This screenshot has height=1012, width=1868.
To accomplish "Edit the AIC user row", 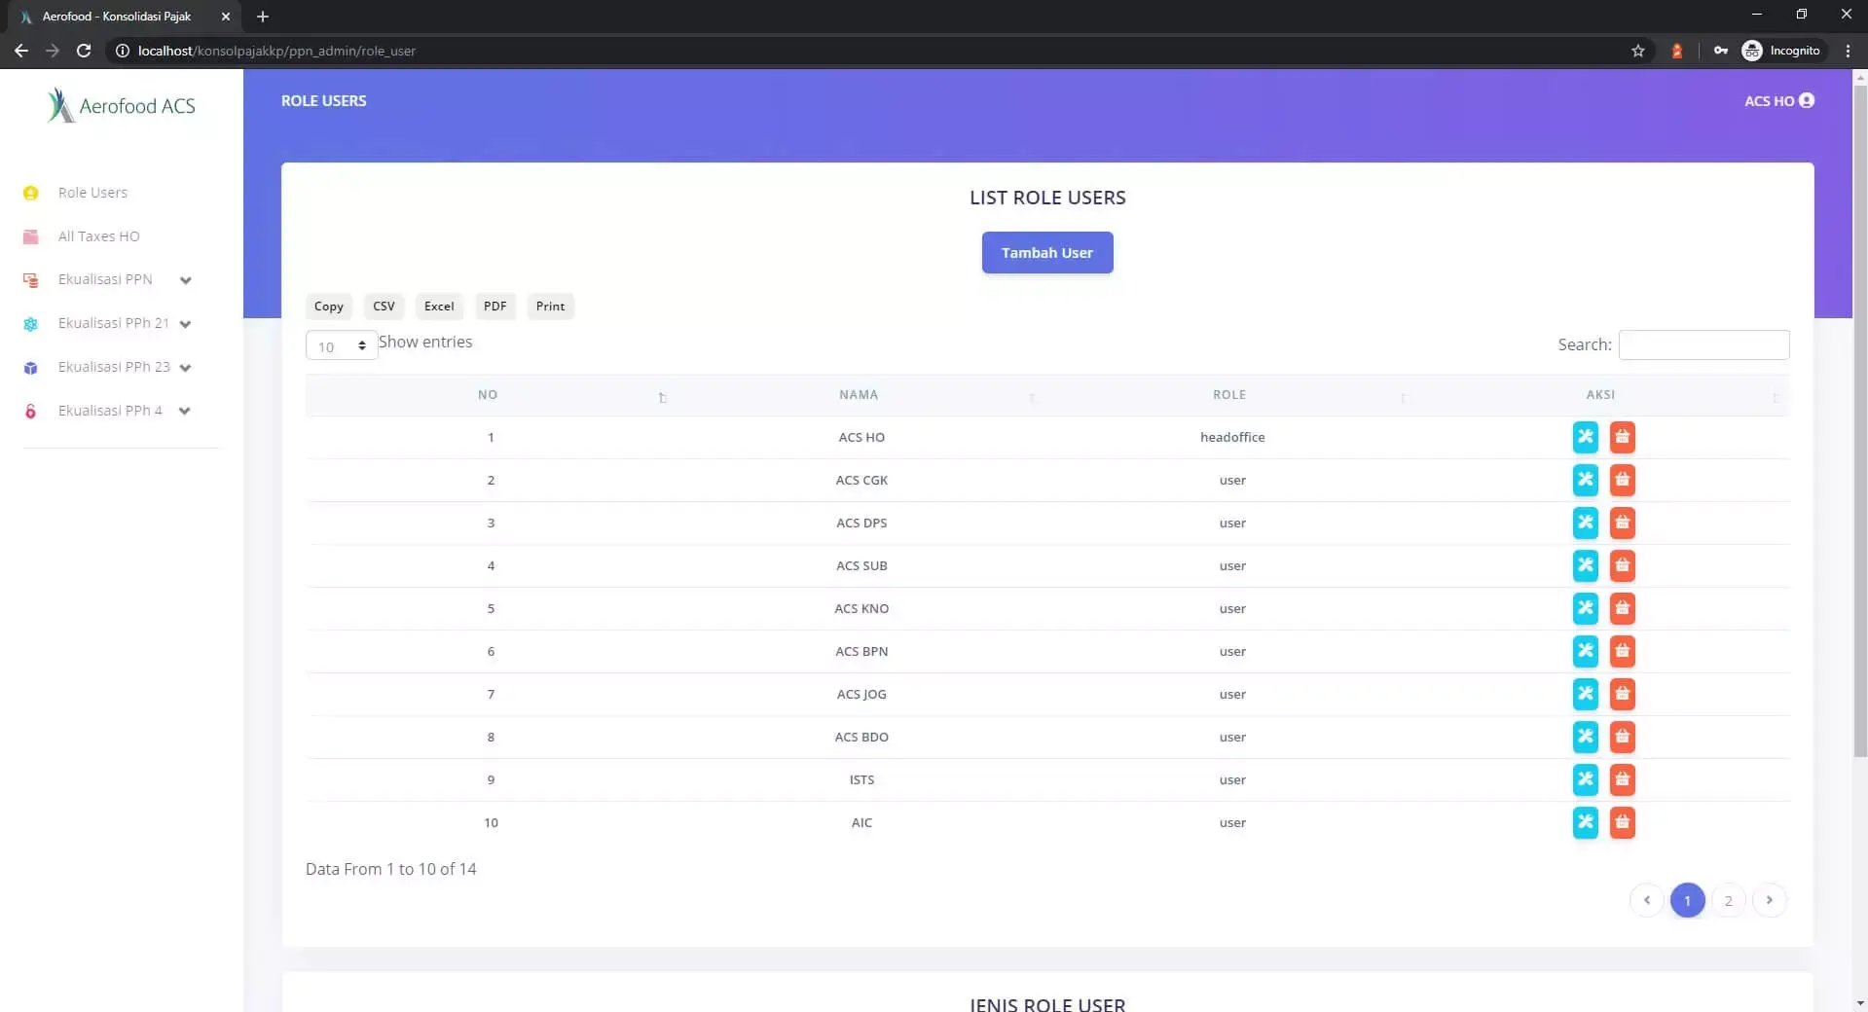I will (1585, 822).
